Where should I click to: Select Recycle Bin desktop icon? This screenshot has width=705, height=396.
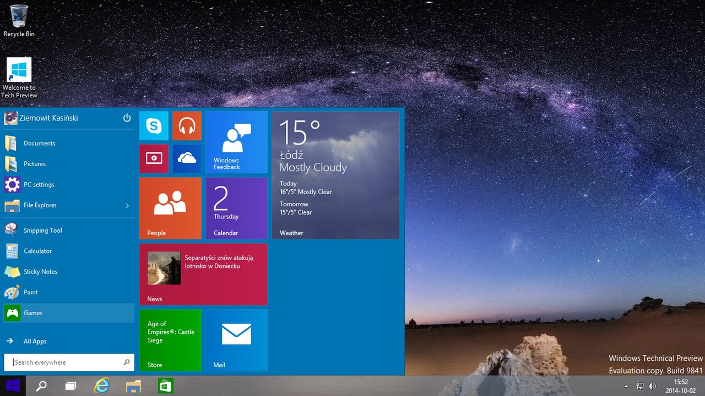19,21
